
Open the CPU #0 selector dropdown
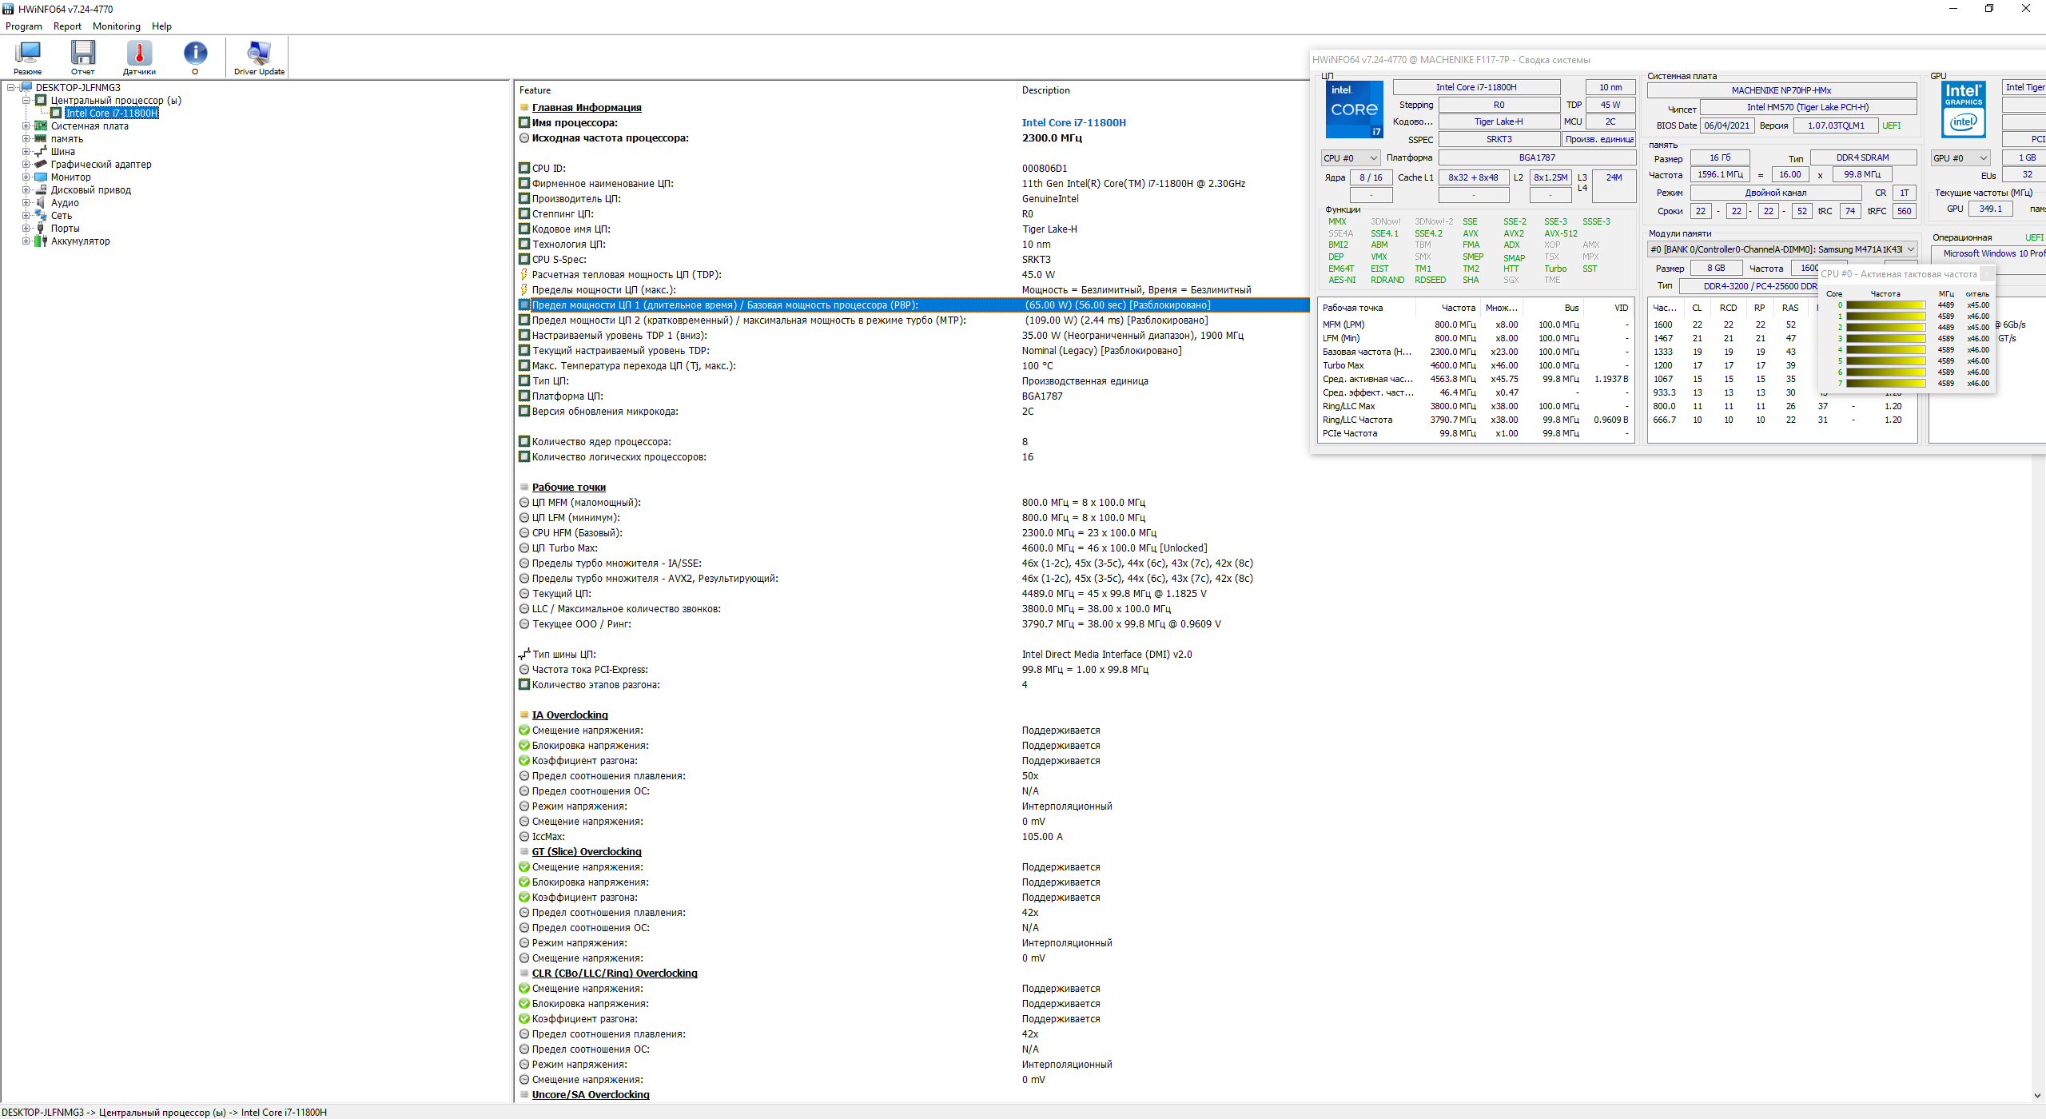(1351, 158)
